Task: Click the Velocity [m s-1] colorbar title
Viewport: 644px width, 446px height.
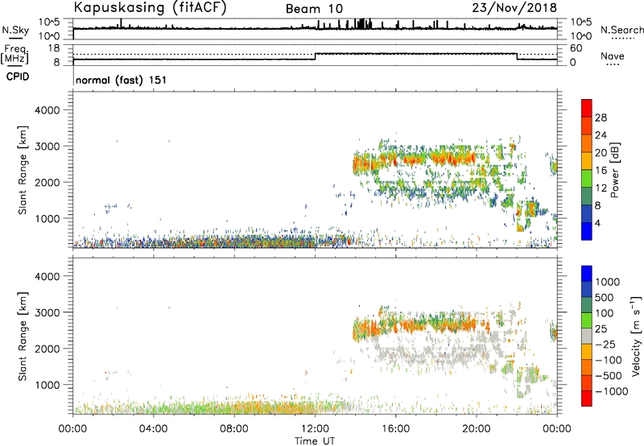Action: [636, 336]
